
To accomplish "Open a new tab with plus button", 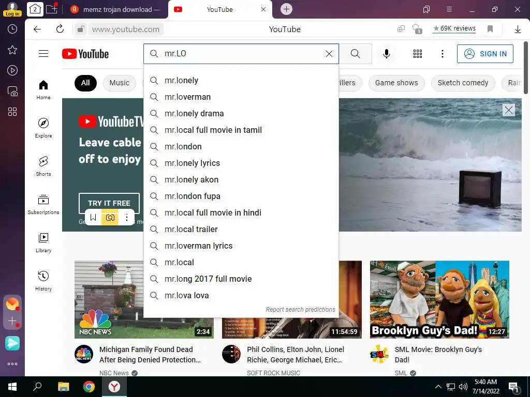I will pos(286,9).
